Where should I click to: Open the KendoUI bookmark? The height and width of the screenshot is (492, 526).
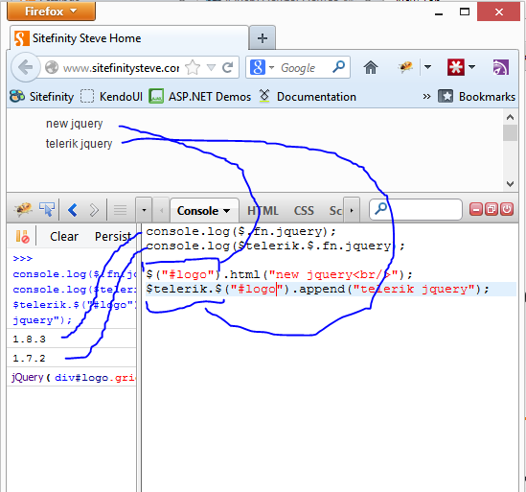[112, 97]
